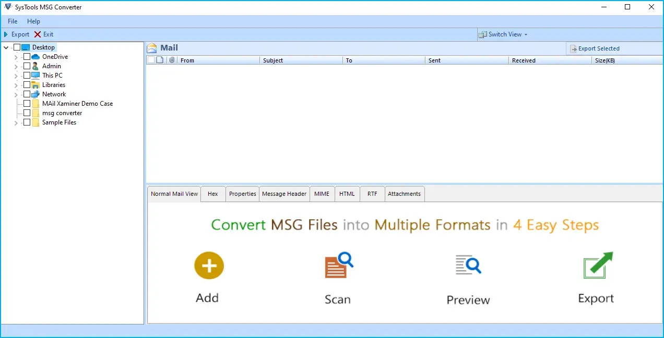This screenshot has height=338, width=664.
Task: Click the Libraries folder icon
Action: click(x=35, y=85)
